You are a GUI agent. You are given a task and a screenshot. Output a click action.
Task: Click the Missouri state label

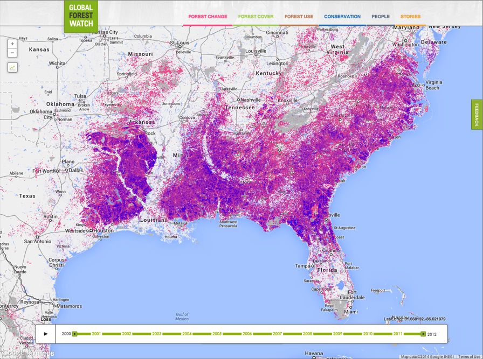(x=140, y=54)
